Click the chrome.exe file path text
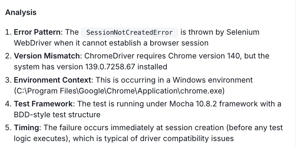The image size is (297, 155). pyautogui.click(x=120, y=91)
